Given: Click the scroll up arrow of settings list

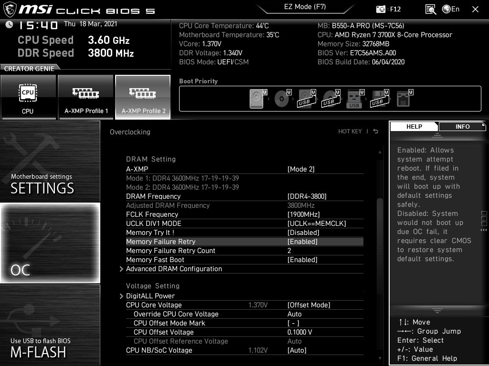Looking at the screenshot, I should tap(380, 152).
